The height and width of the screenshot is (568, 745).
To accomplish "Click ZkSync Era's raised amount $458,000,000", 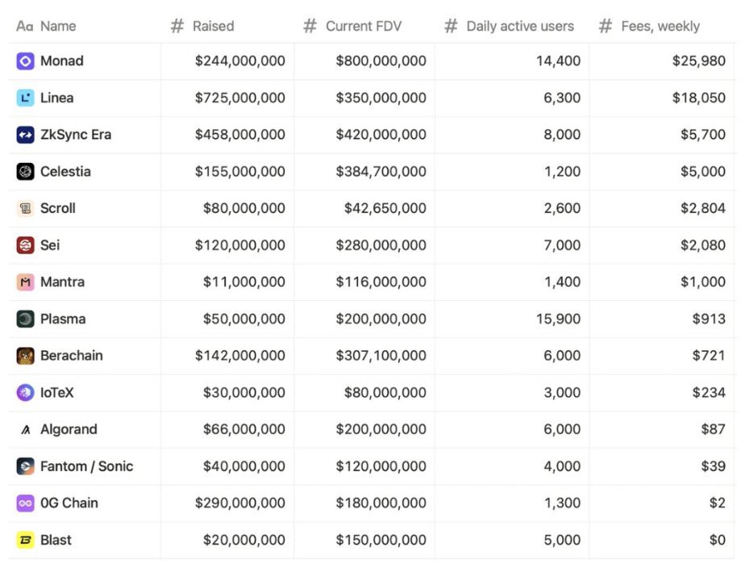I will click(x=240, y=135).
